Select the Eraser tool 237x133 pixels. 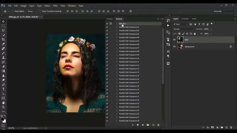[x=3, y=66]
